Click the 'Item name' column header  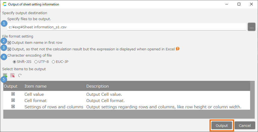(35, 86)
